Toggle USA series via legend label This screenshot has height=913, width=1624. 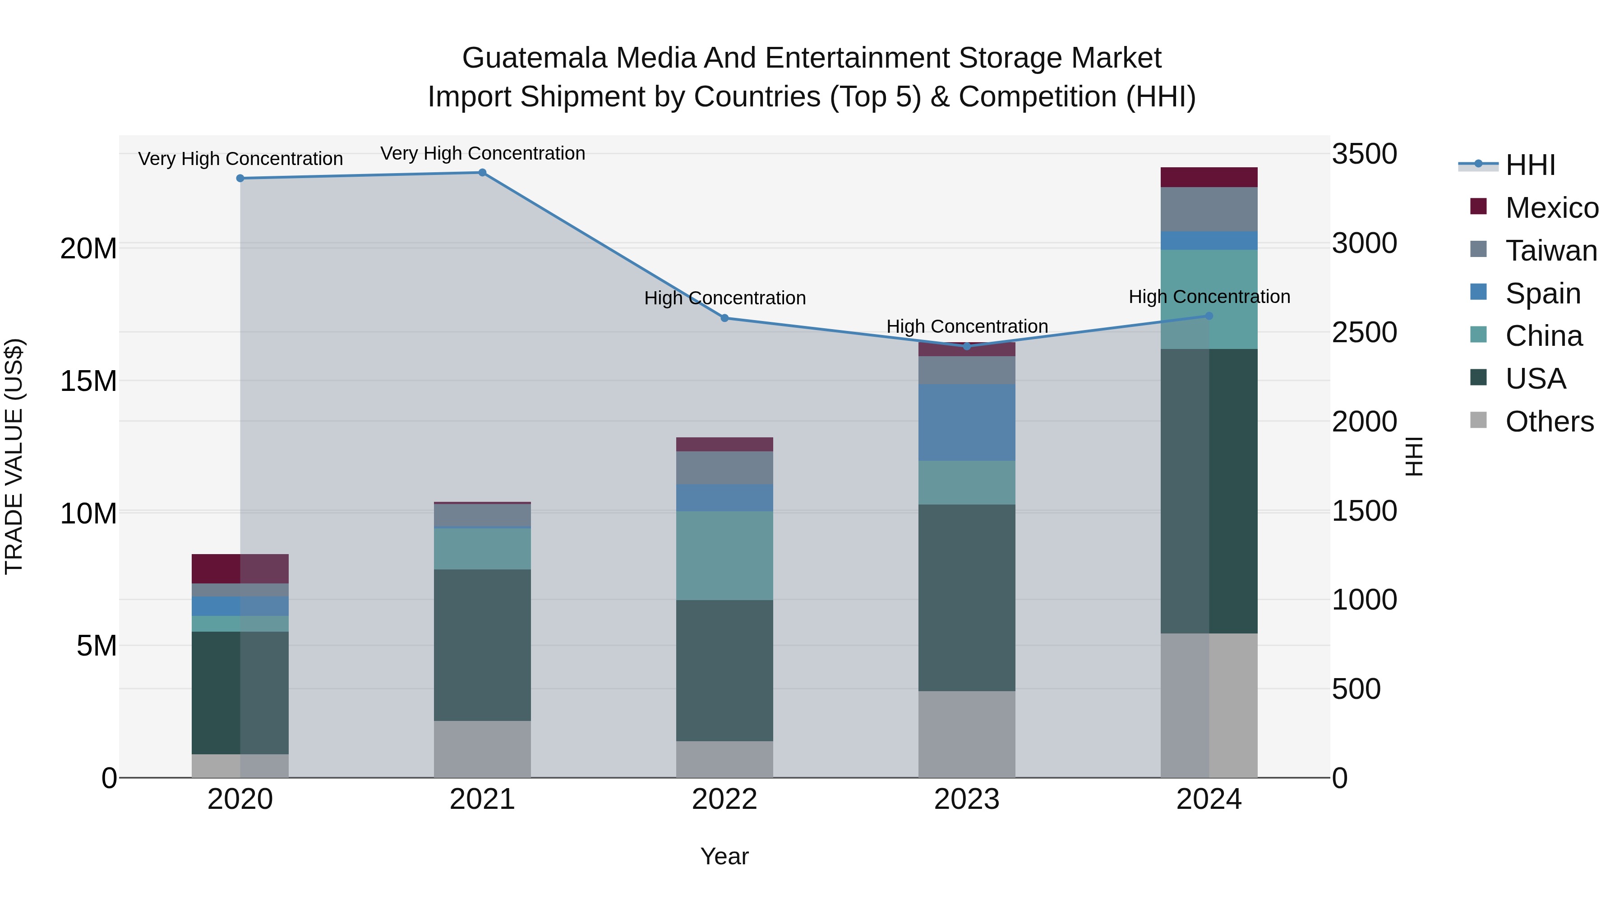[x=1536, y=379]
